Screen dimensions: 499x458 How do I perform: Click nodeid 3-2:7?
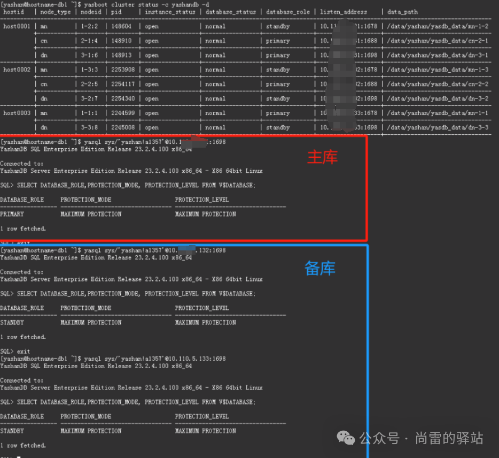[89, 99]
